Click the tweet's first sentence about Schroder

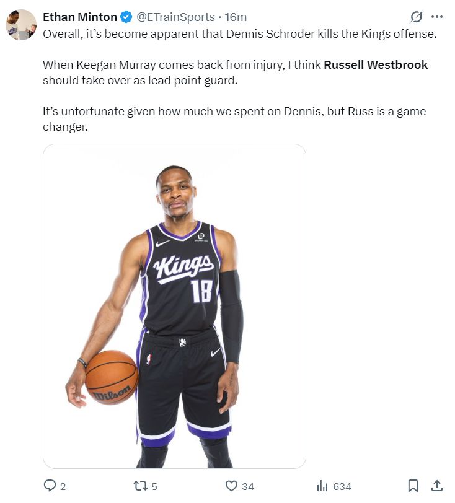coord(239,34)
